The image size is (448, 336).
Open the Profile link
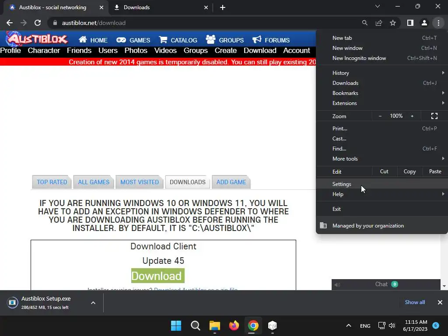tap(10, 51)
